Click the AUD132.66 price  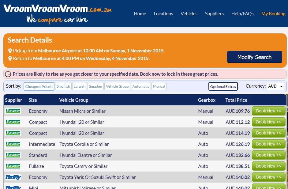(238, 155)
